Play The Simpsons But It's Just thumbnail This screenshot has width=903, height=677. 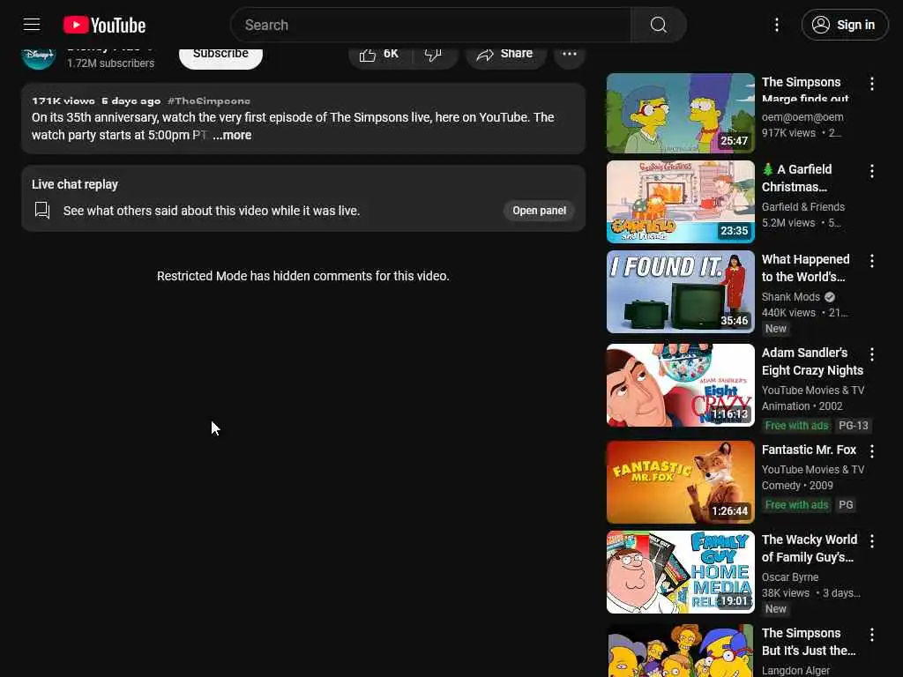click(x=680, y=651)
